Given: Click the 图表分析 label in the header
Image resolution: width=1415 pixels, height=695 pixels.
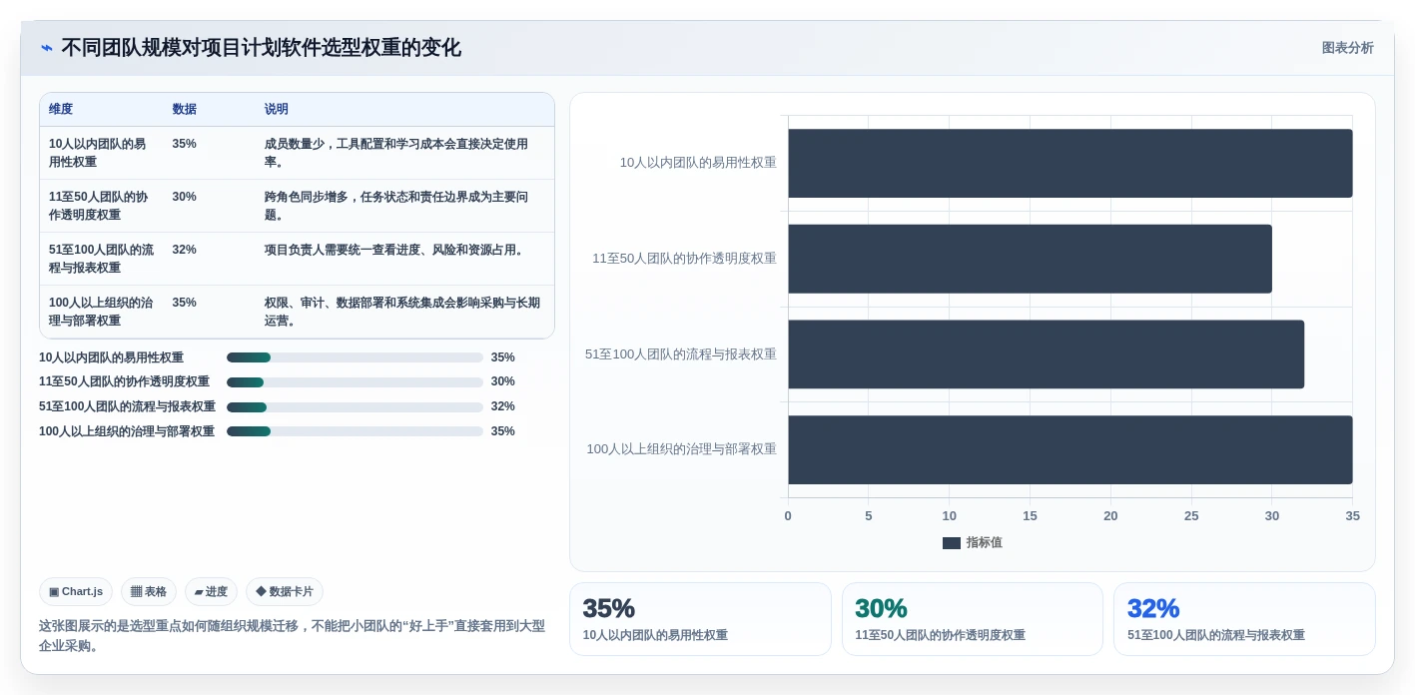Looking at the screenshot, I should click(x=1347, y=48).
